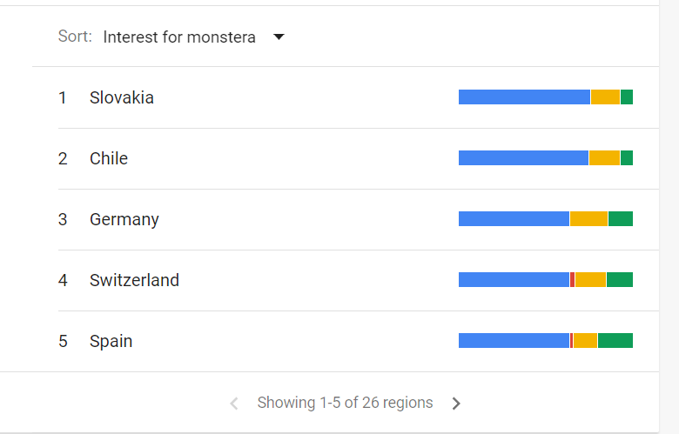Image resolution: width=679 pixels, height=434 pixels.
Task: Click Germany's green bar segment
Action: tap(621, 219)
